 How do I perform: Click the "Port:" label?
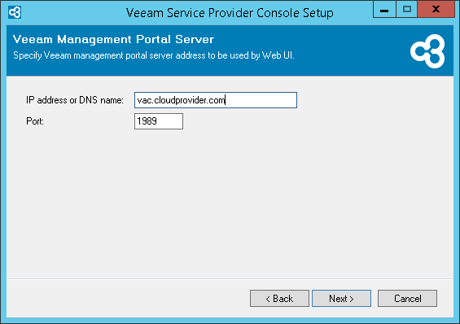[x=35, y=121]
